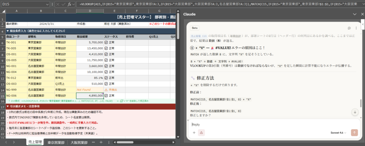Click the Select All corner triangle
Image resolution: width=365 pixels, height=146 pixels.
click(x=4, y=11)
